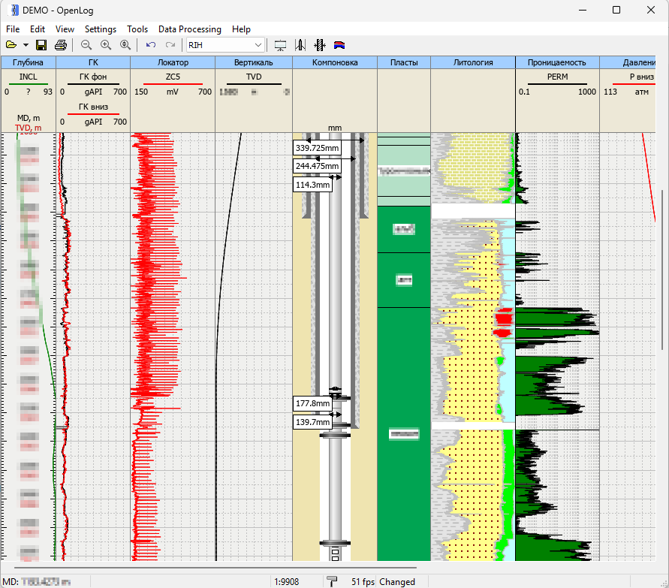This screenshot has height=588, width=669.
Task: Open the Data Processing menu
Action: (x=190, y=29)
